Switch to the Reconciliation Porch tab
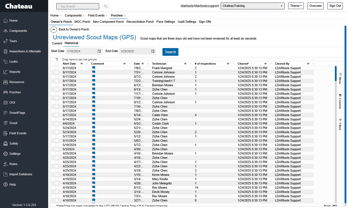 tap(140, 22)
